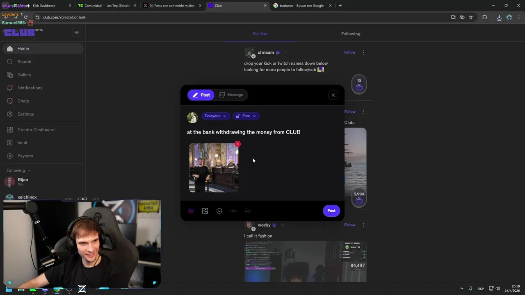The height and width of the screenshot is (295, 525).
Task: Click the browser address bar
Action: 242,17
